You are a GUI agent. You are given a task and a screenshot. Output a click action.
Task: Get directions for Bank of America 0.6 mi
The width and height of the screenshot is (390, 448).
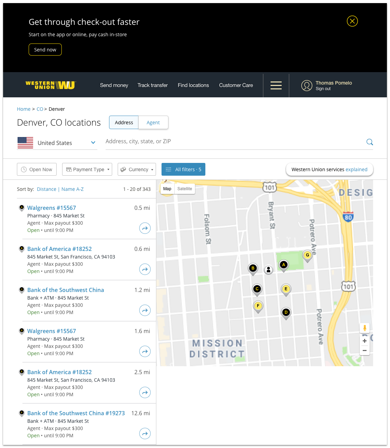pyautogui.click(x=145, y=269)
